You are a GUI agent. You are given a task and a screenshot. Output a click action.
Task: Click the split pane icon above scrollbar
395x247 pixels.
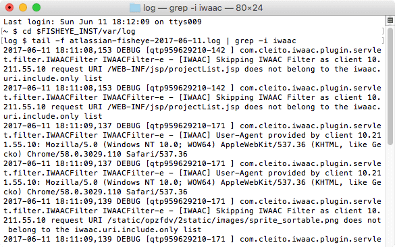tap(390, 20)
